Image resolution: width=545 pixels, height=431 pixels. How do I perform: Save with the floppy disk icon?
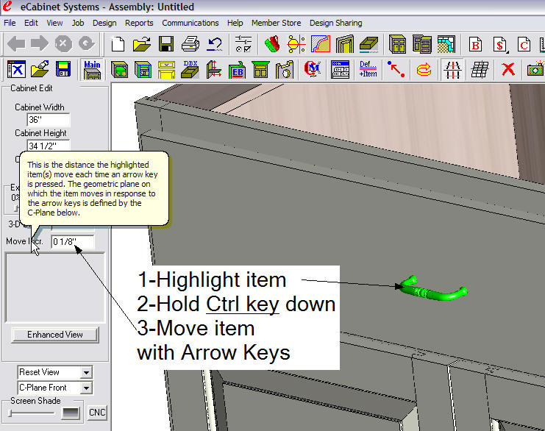pos(165,44)
